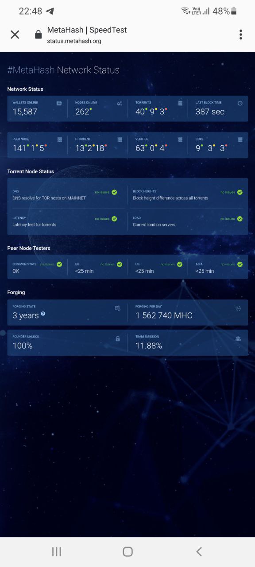Tap the Common State green checkmark
Viewport: 255px width, 567px height.
pos(59,264)
